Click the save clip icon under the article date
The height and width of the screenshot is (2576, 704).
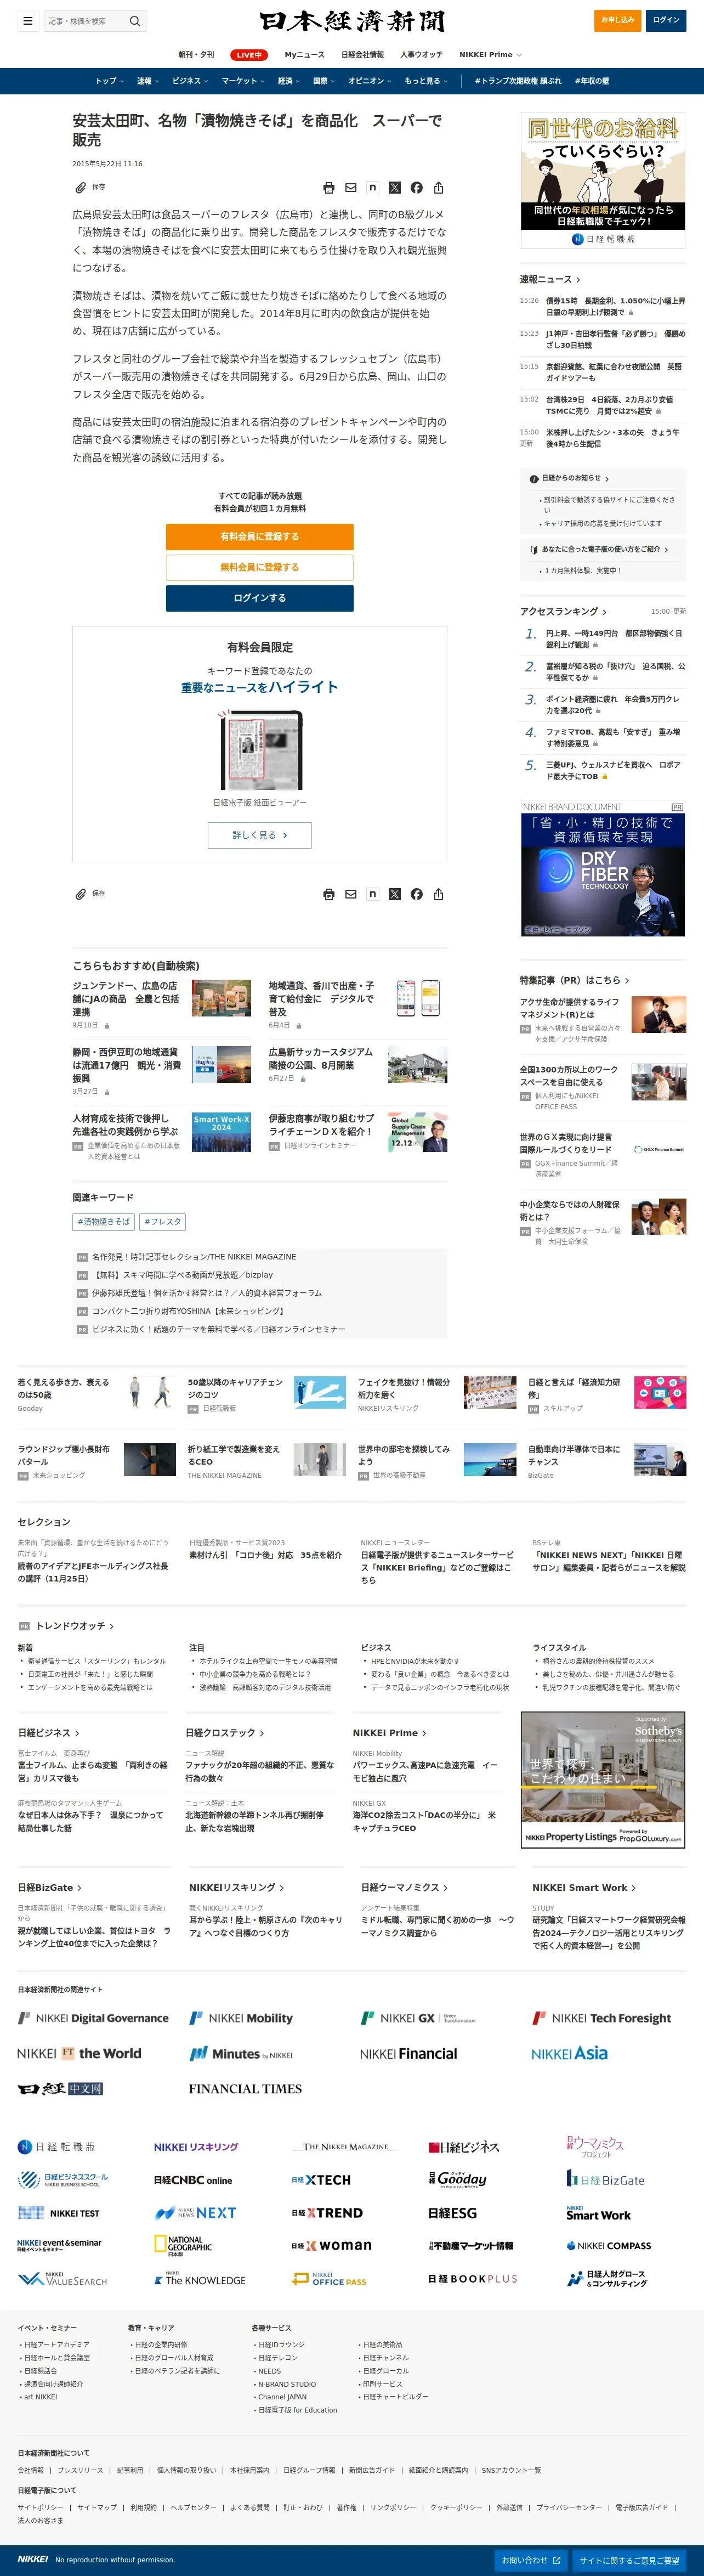(80, 187)
